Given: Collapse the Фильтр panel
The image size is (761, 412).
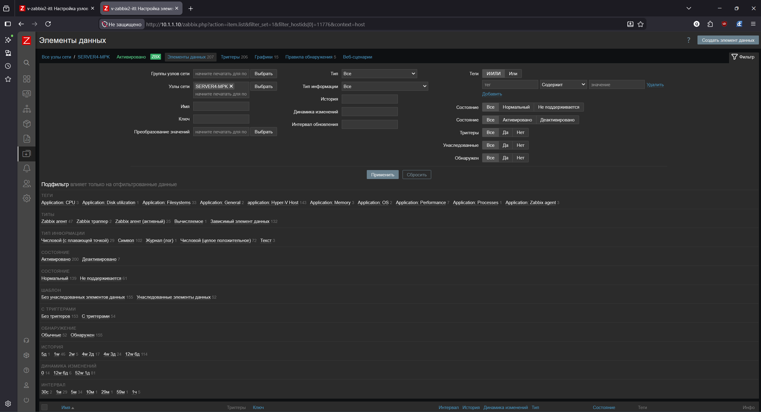Looking at the screenshot, I should tap(743, 57).
